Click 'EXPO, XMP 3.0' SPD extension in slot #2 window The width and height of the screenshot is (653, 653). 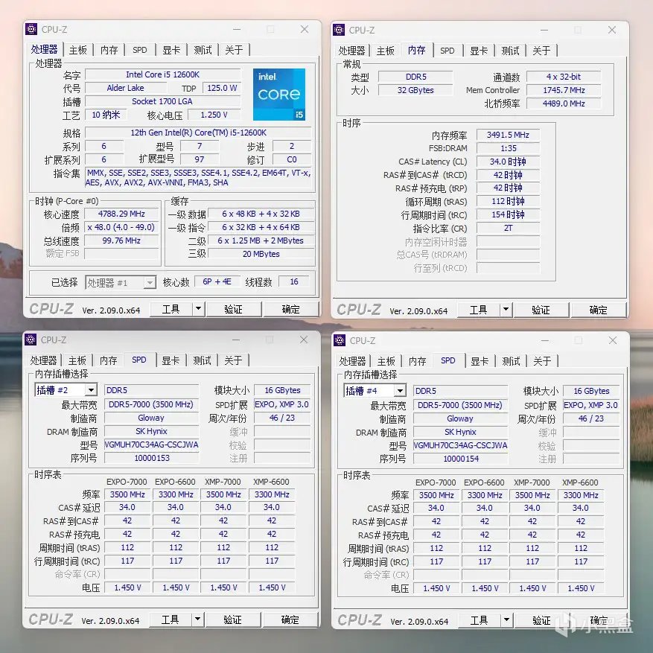[x=282, y=404]
